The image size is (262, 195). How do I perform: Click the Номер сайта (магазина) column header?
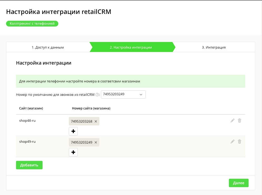pyautogui.click(x=91, y=108)
